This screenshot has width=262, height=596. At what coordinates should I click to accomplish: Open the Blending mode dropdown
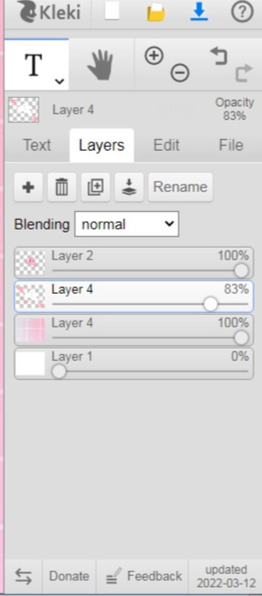(x=127, y=224)
